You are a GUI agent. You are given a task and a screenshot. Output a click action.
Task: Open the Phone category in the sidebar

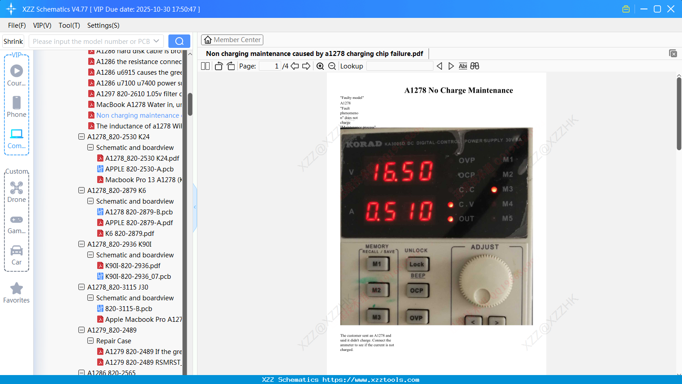click(x=17, y=107)
